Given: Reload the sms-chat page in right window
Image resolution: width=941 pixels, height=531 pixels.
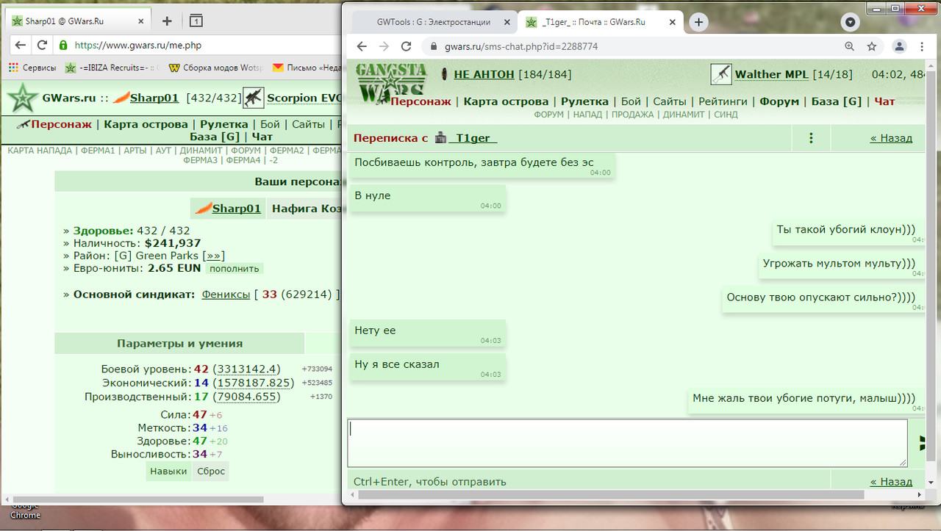Looking at the screenshot, I should [406, 46].
